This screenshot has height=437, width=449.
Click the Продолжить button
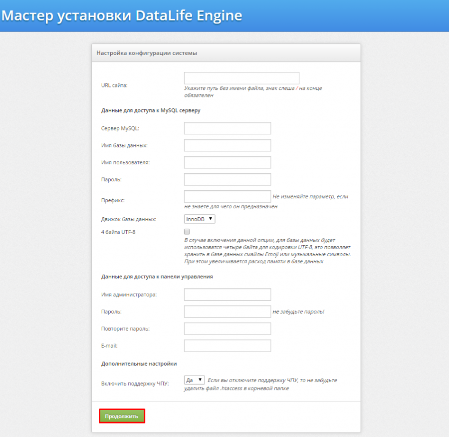click(x=122, y=415)
